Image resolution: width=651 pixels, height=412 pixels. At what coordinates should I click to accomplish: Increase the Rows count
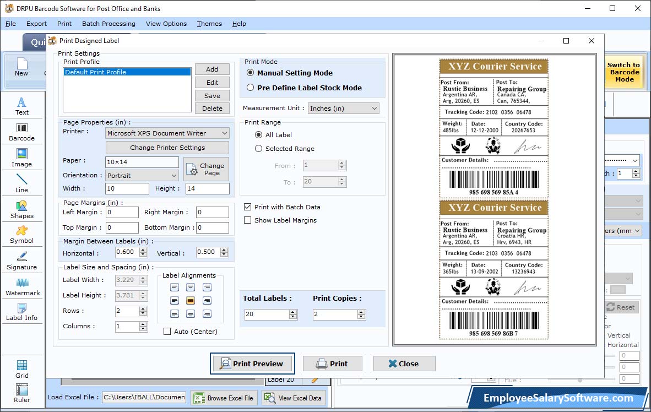tap(143, 308)
